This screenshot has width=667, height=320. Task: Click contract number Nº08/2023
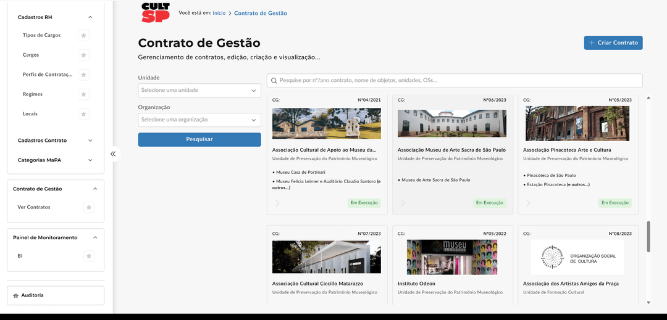click(x=620, y=234)
